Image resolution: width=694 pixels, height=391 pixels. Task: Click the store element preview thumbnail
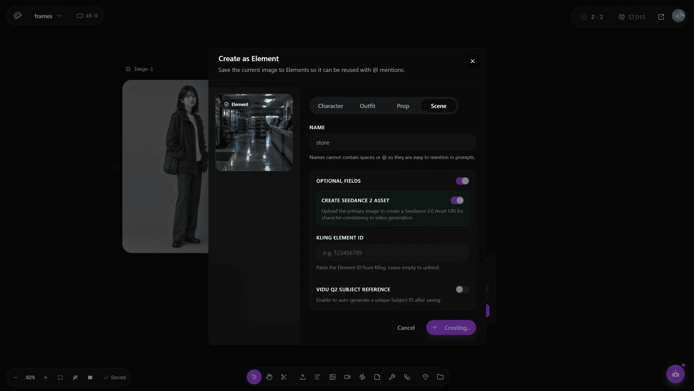(x=254, y=132)
